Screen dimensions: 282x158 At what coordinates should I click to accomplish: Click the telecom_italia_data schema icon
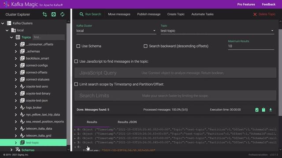[x=22, y=129]
